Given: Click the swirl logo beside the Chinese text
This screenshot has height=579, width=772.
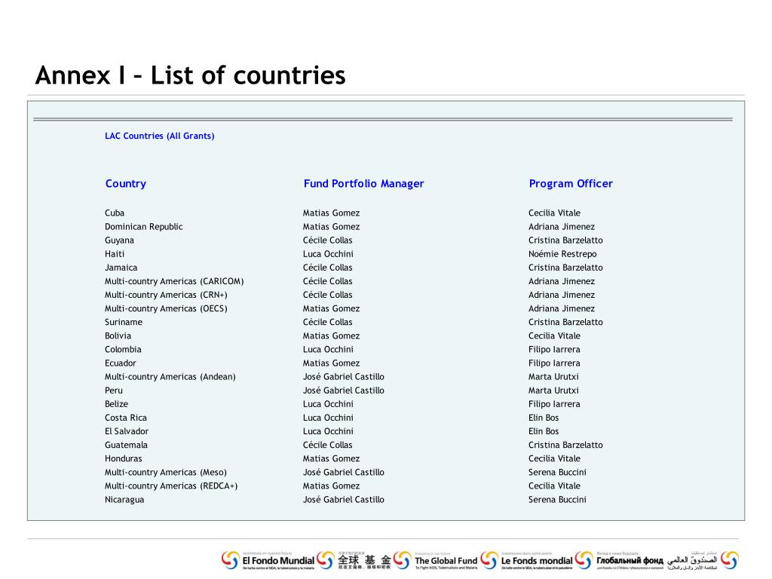Looking at the screenshot, I should (325, 560).
